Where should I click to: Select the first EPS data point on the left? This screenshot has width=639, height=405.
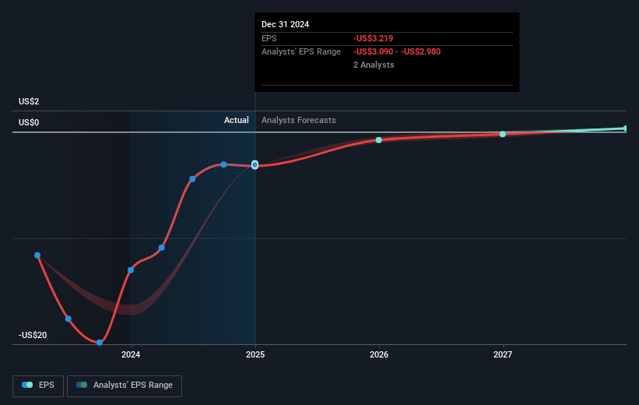[37, 255]
